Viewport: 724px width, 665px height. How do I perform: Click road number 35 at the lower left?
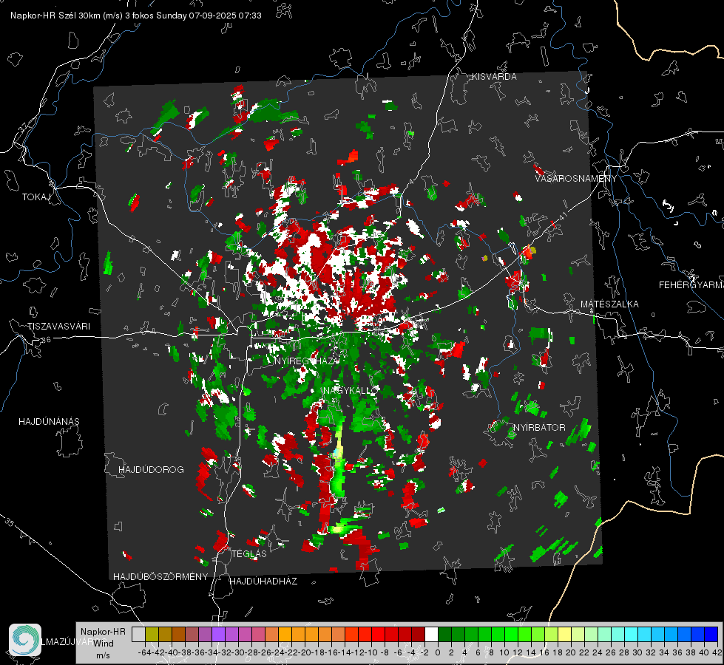click(10, 523)
